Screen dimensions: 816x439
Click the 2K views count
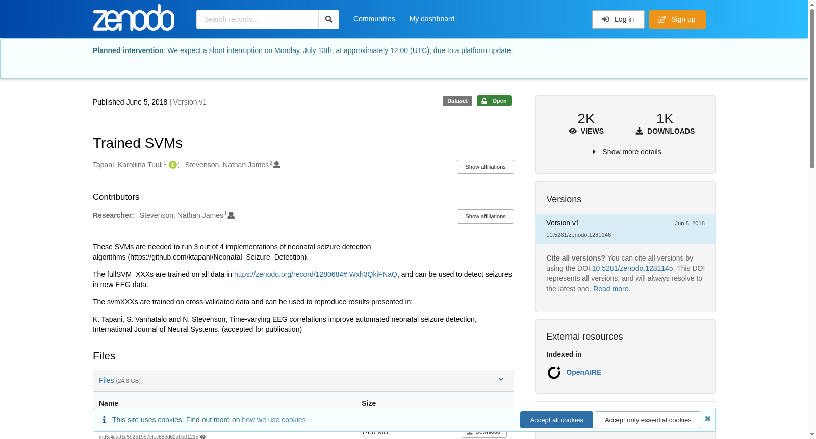tap(586, 119)
